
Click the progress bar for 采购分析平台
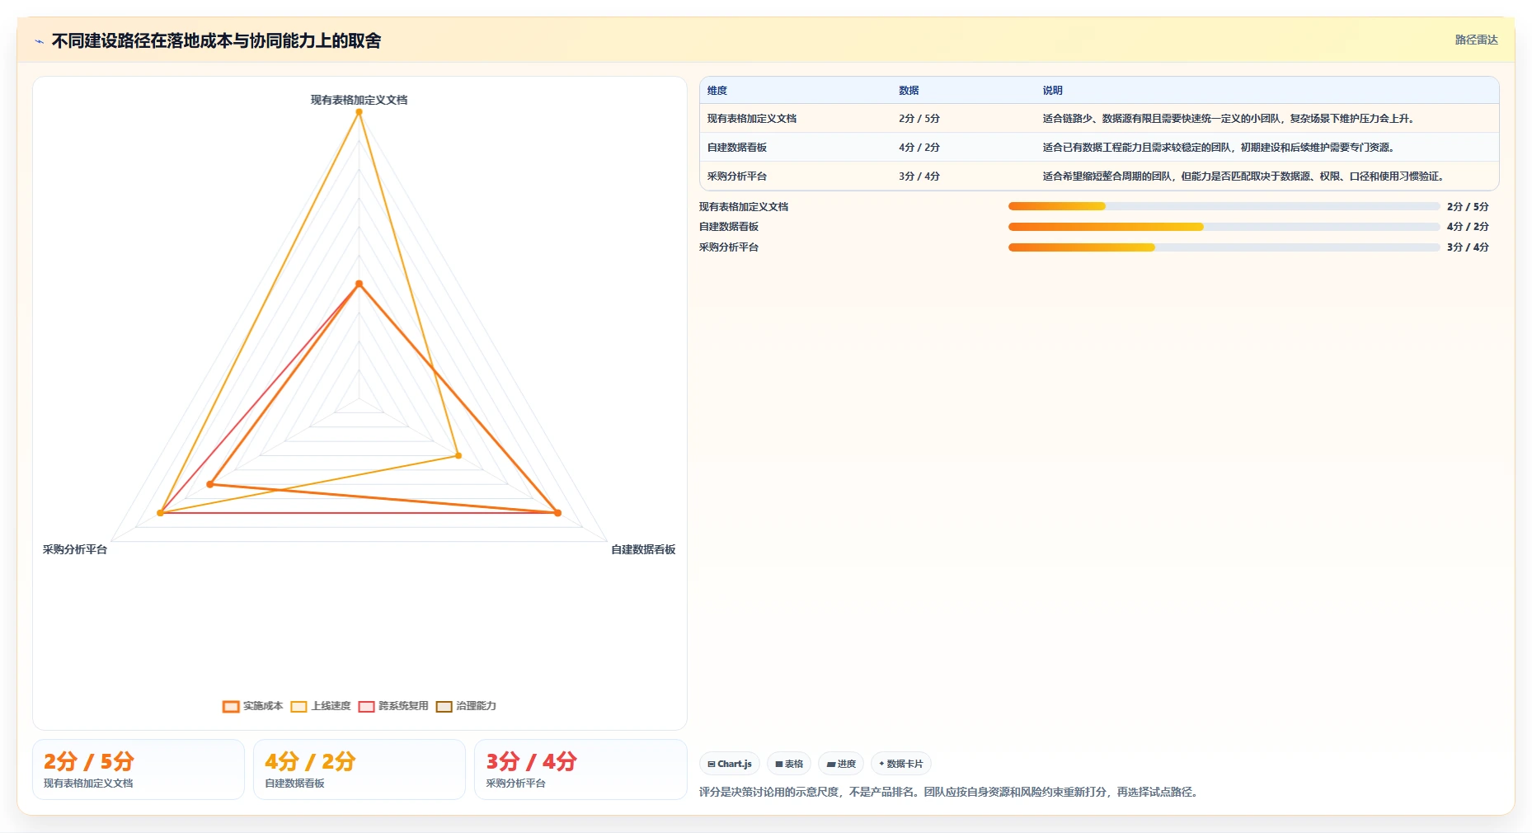[x=1224, y=247]
